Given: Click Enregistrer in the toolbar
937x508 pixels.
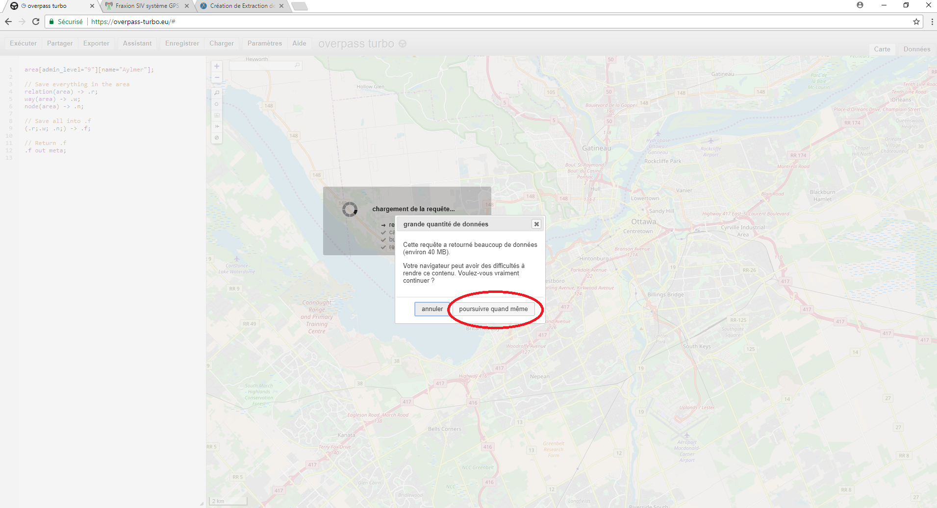Looking at the screenshot, I should (x=182, y=44).
